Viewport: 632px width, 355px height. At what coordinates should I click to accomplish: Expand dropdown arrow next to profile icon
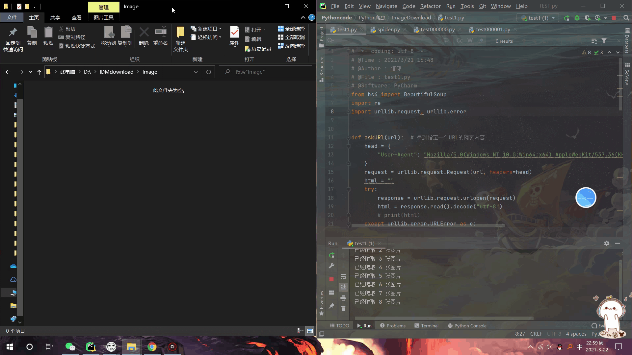click(606, 18)
